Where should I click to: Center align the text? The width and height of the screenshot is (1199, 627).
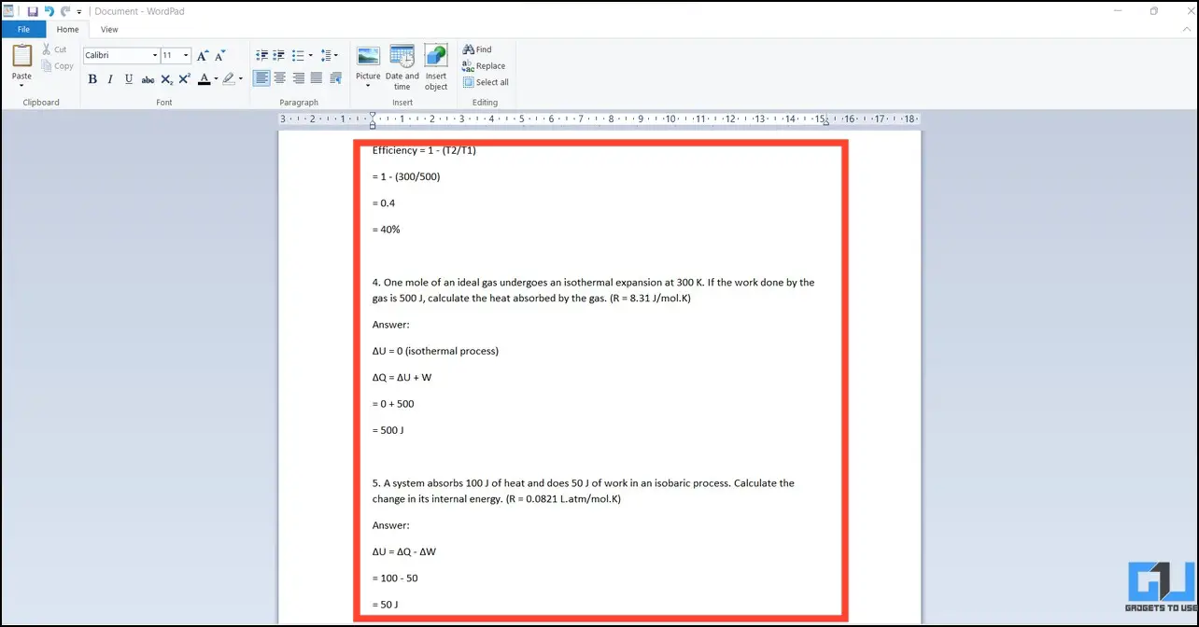click(x=280, y=78)
